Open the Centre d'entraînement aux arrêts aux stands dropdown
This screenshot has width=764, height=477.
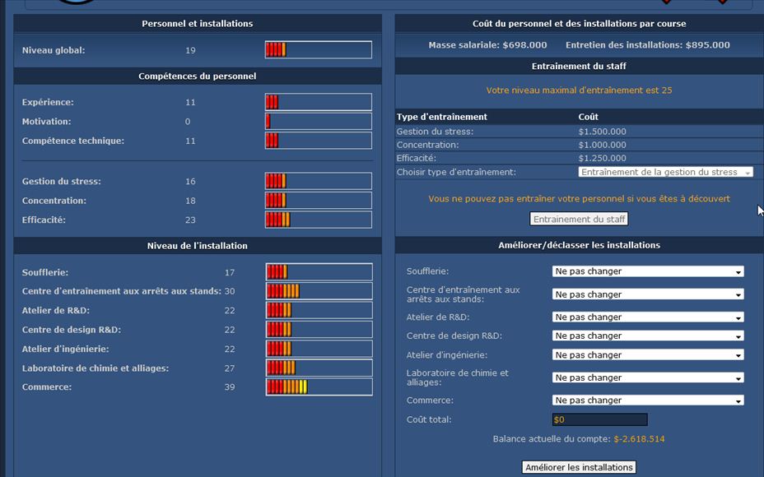648,294
